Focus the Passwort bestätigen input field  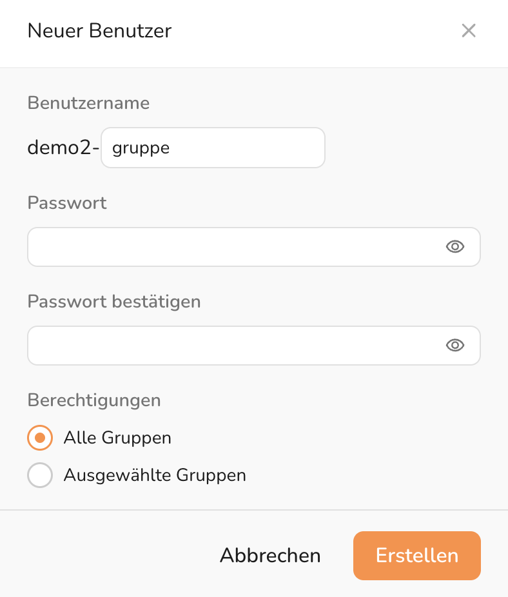coord(232,346)
